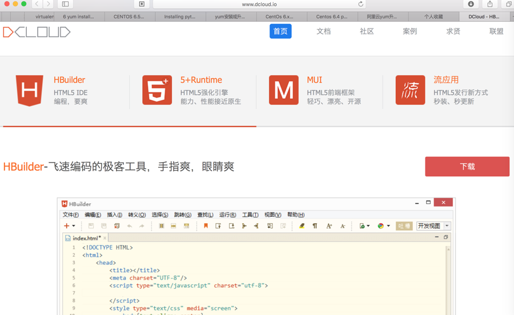The height and width of the screenshot is (315, 514).
Task: Select the index.html editor tab
Action: (86, 238)
